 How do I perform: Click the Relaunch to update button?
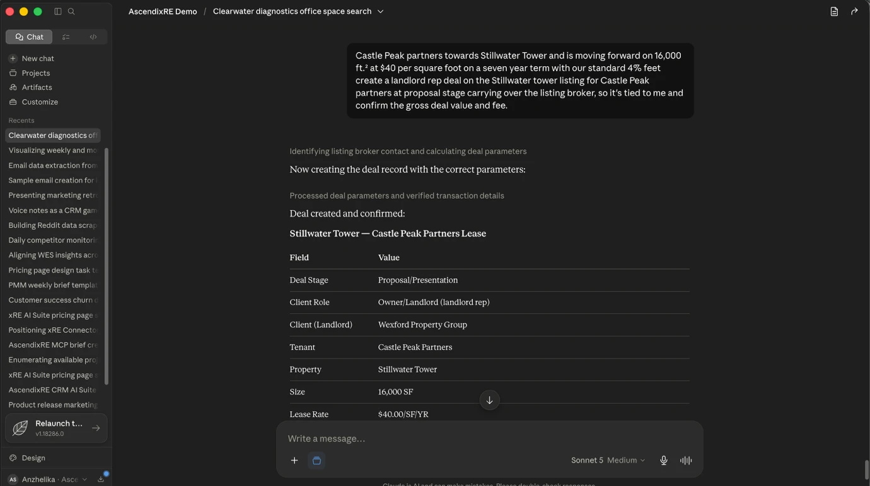pyautogui.click(x=56, y=428)
